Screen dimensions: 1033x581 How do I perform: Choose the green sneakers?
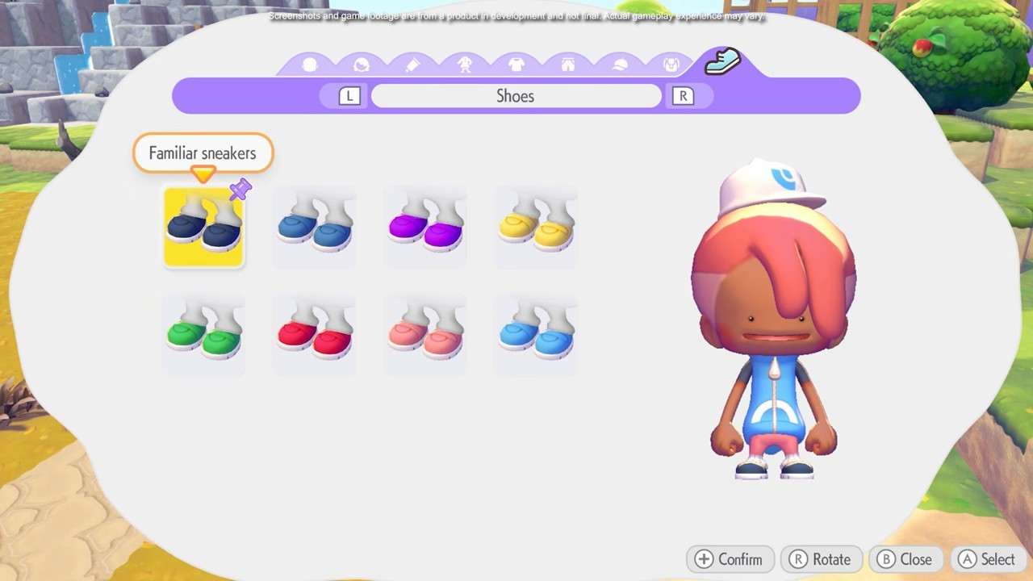pos(203,336)
